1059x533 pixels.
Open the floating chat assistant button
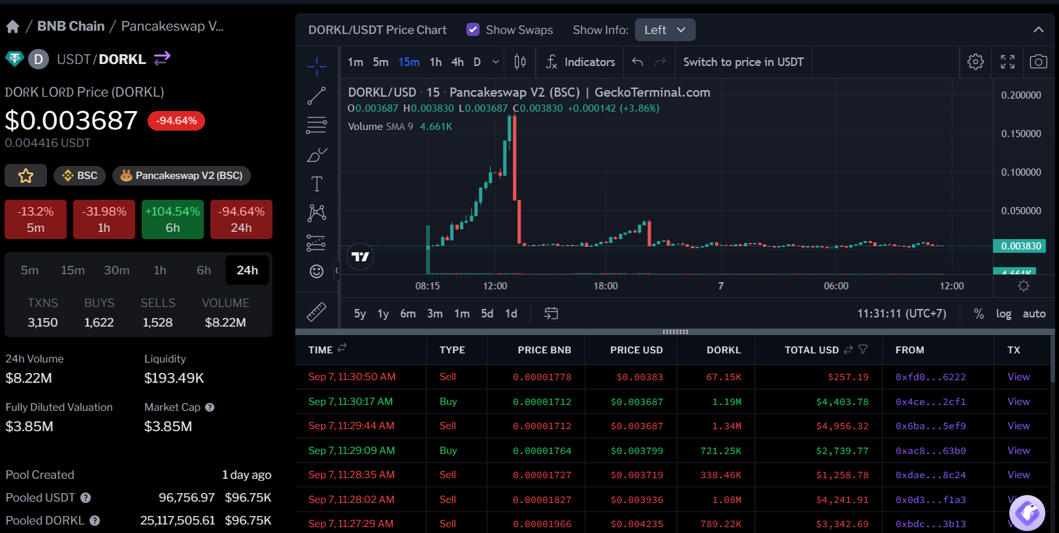1027,513
